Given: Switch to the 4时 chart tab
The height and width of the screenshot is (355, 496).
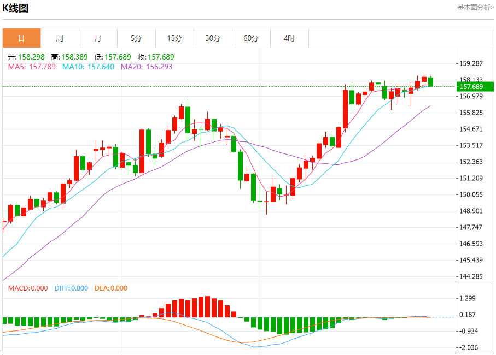Looking at the screenshot, I should [289, 38].
